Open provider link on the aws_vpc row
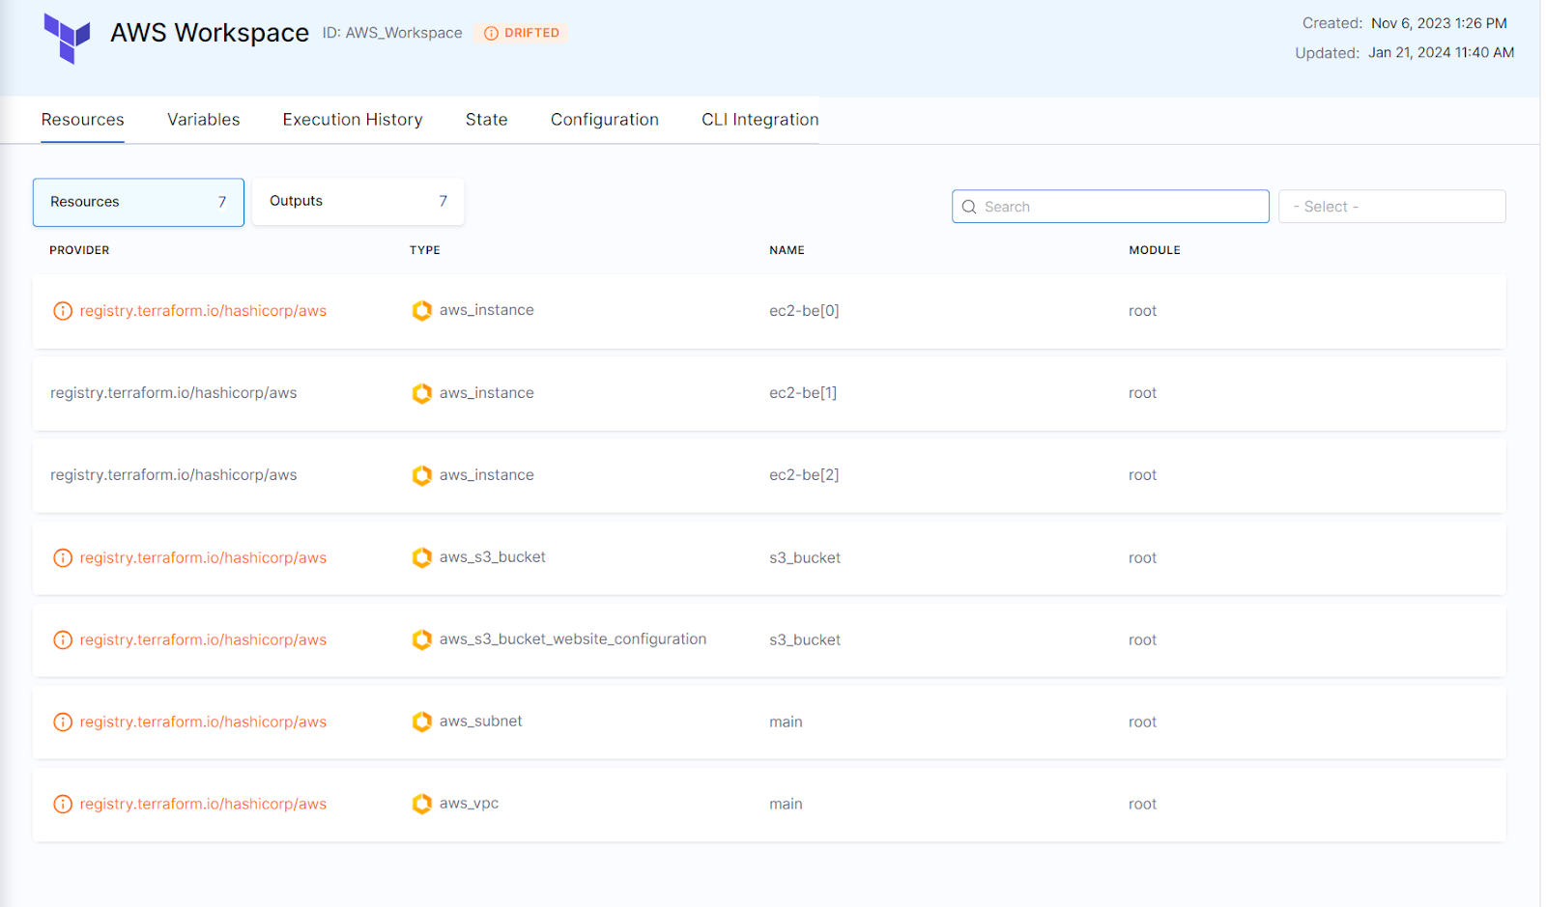Viewport: 1546px width, 907px height. click(x=203, y=805)
